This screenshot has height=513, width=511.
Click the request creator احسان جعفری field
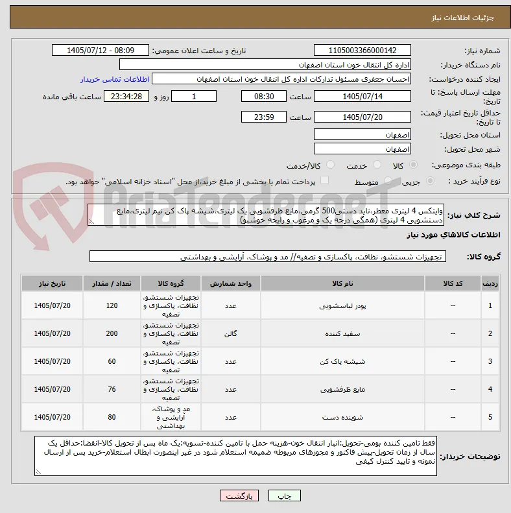[281, 79]
